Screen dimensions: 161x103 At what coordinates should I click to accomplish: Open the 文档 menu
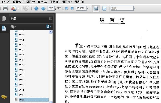42,2
